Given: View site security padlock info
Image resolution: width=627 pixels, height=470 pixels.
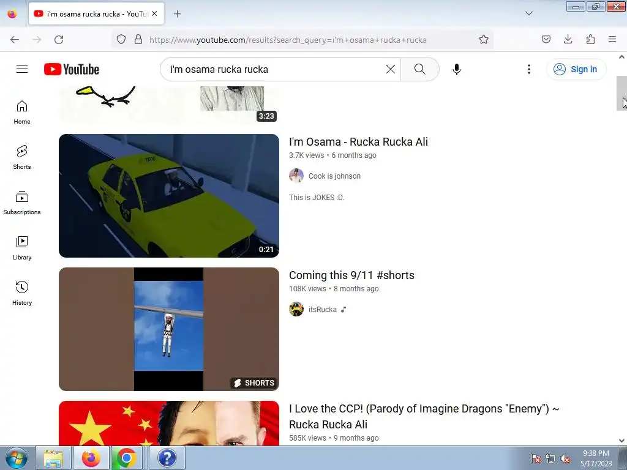Looking at the screenshot, I should tap(138, 40).
